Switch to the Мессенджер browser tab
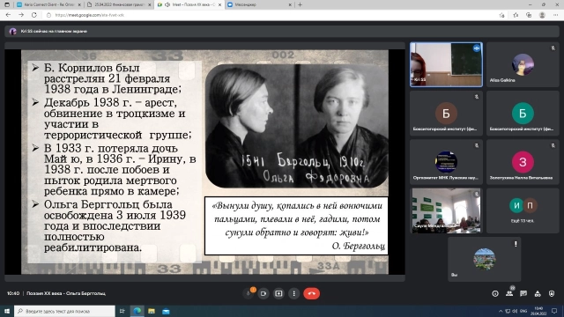Image resolution: width=564 pixels, height=317 pixels. pos(260,4)
